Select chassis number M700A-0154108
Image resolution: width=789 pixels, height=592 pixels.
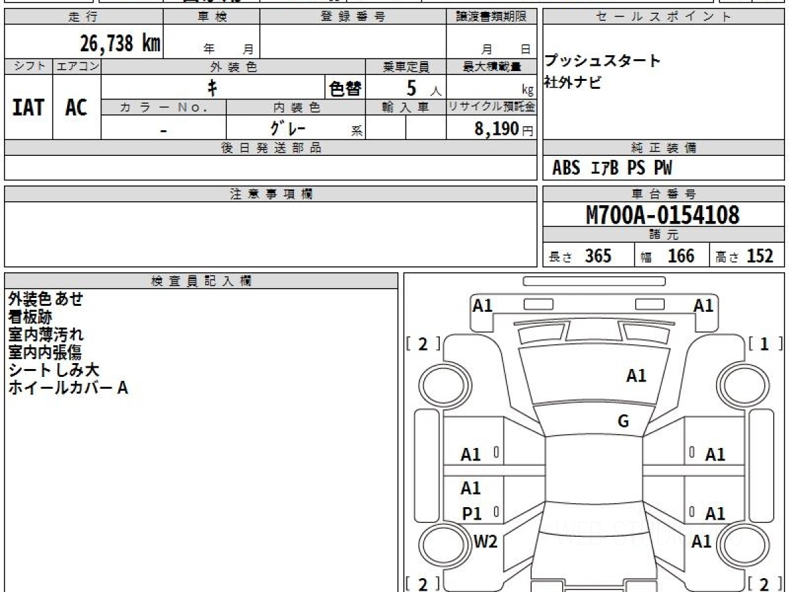[663, 214]
